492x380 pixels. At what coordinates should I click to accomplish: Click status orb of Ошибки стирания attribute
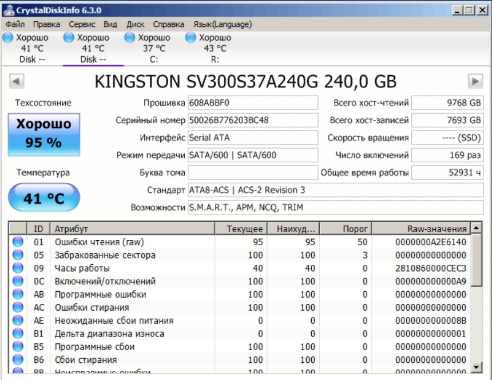pyautogui.click(x=18, y=308)
